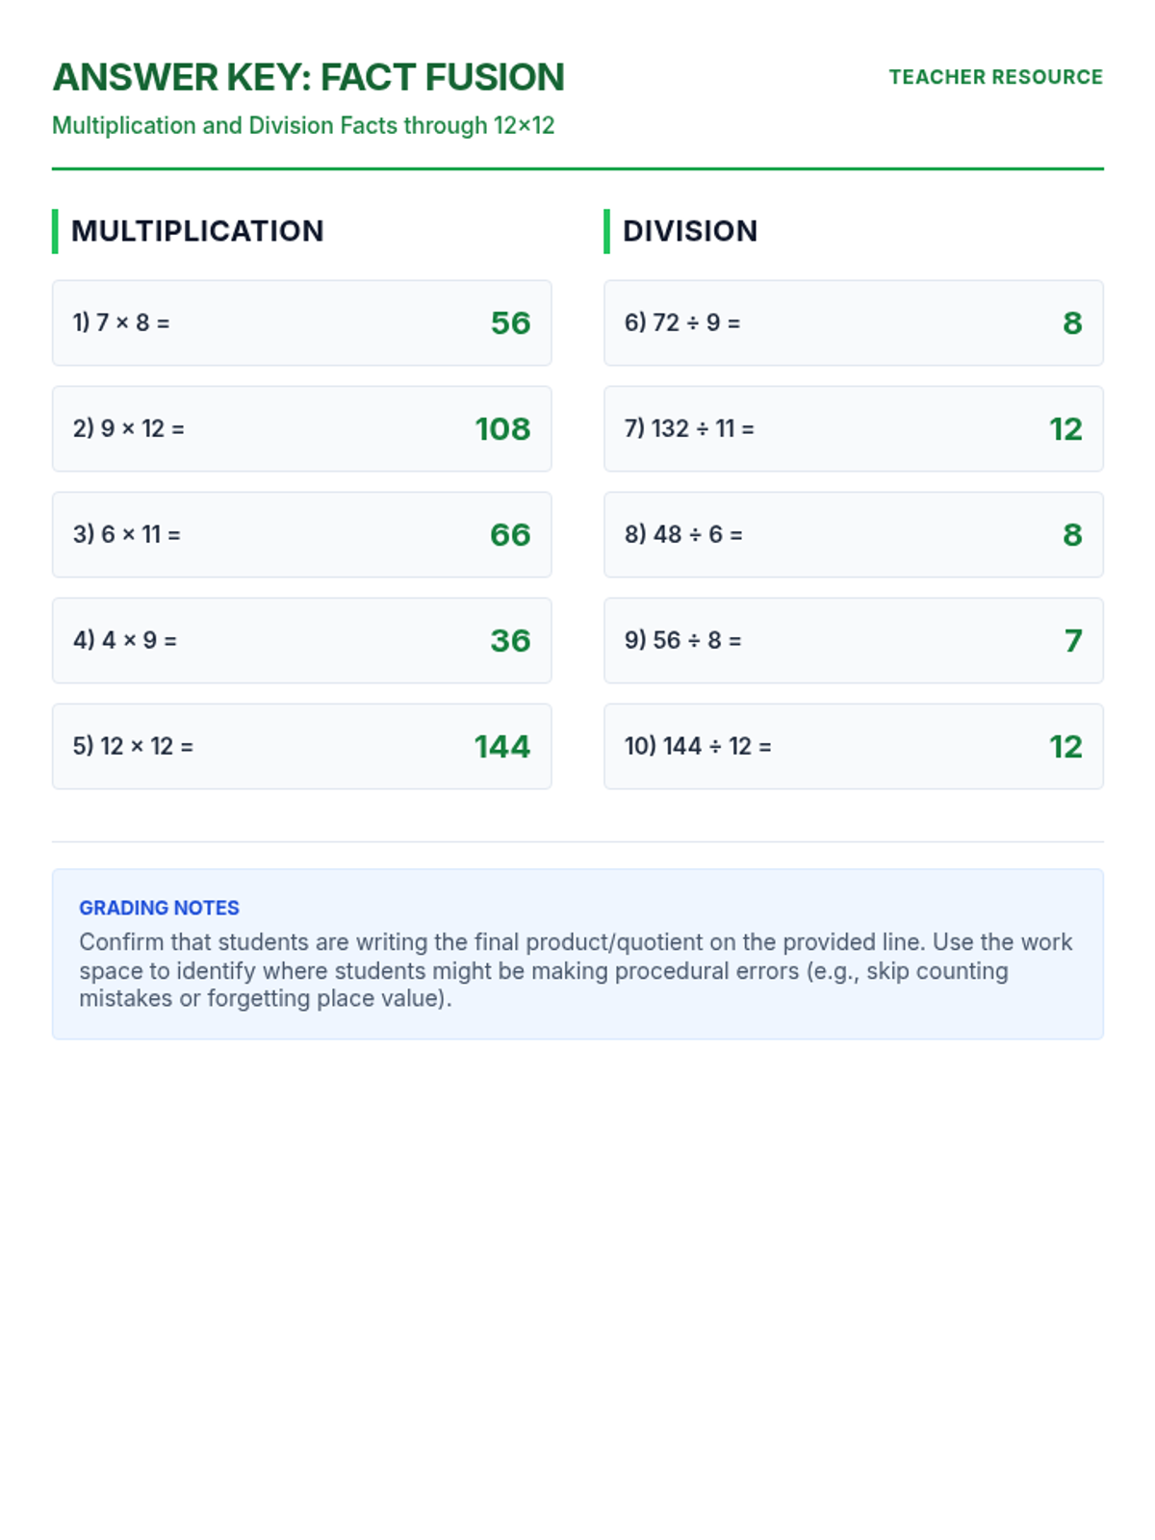Click the answer 12 for 132 ÷ 11
This screenshot has width=1155, height=1540.
(x=1065, y=428)
